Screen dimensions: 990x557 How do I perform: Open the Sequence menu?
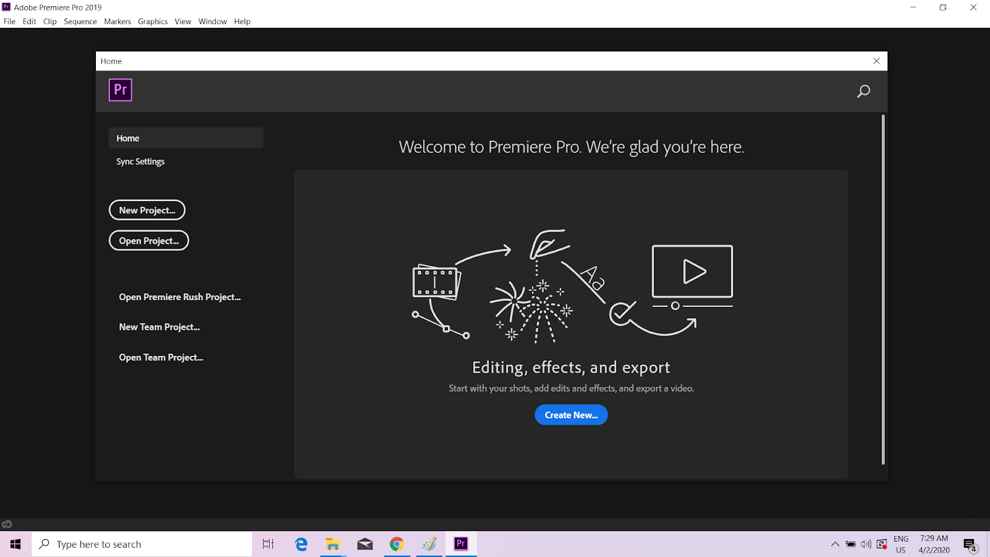80,21
